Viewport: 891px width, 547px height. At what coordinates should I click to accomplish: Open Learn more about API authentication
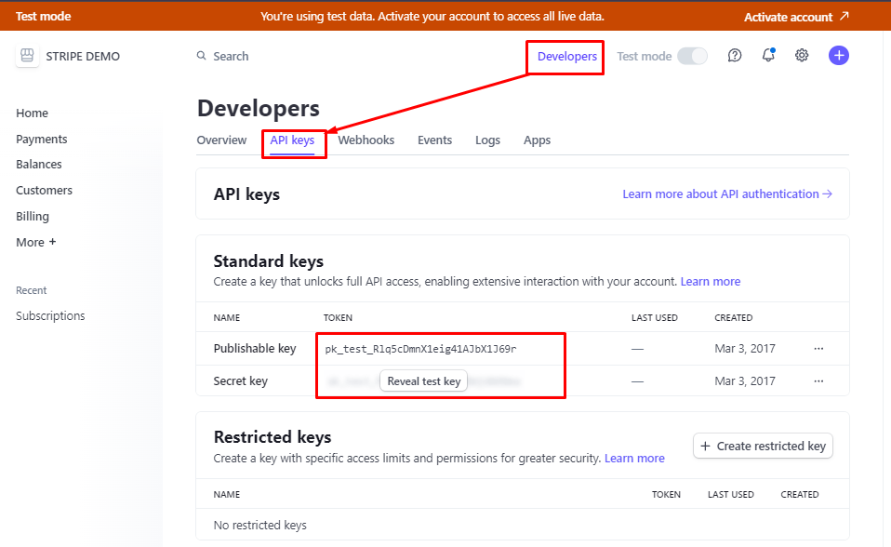click(x=726, y=194)
